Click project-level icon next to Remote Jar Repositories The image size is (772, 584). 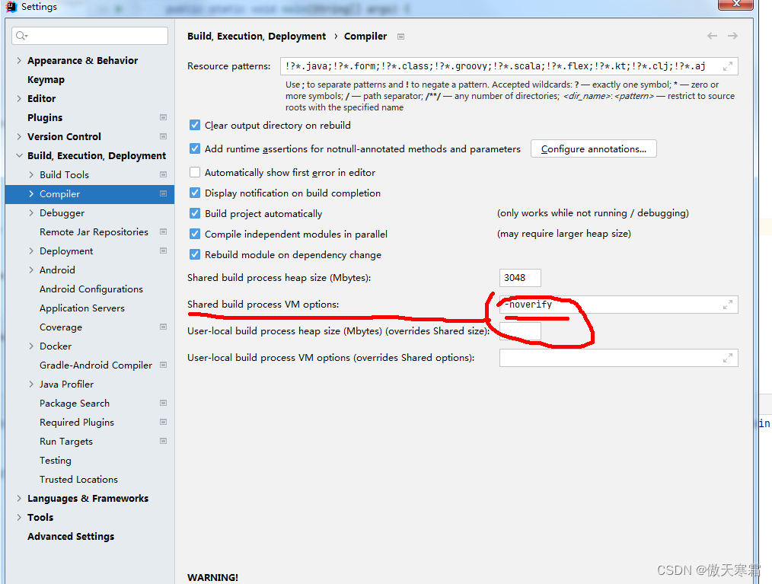tap(164, 231)
